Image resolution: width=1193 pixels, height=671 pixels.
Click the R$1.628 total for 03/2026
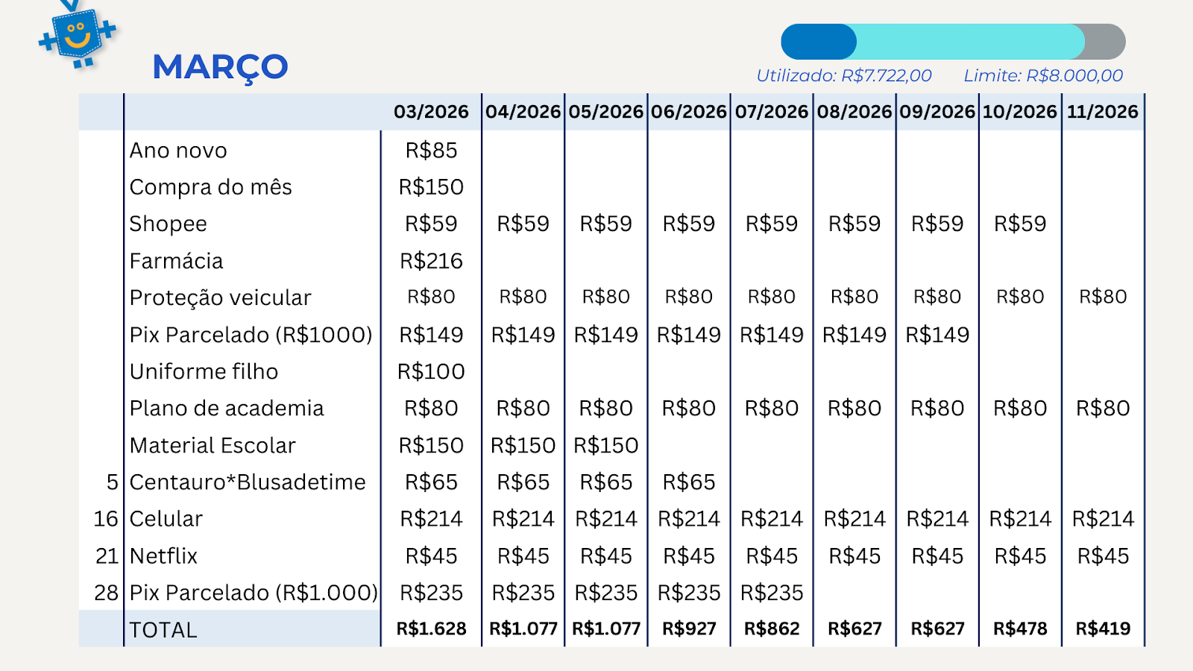tap(431, 629)
